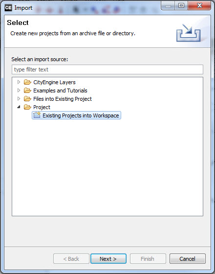
Task: Click the CE logo in the title bar
Action: 8,8
